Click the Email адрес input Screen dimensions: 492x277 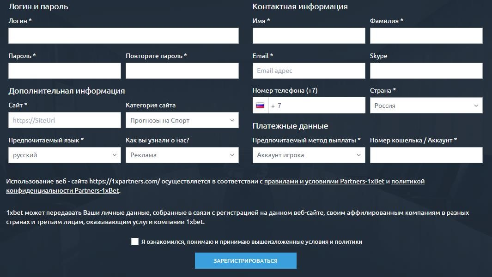tap(309, 71)
